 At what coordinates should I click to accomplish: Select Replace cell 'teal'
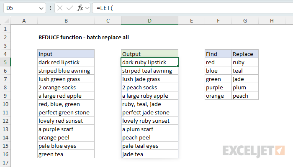point(245,71)
